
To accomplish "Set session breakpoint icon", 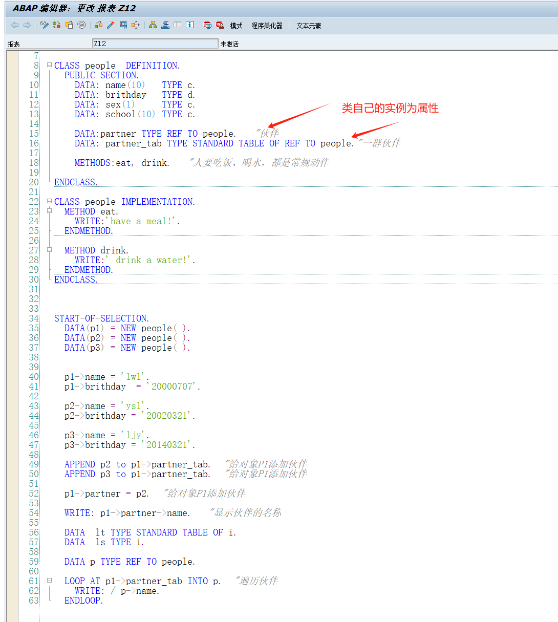I will (x=207, y=25).
